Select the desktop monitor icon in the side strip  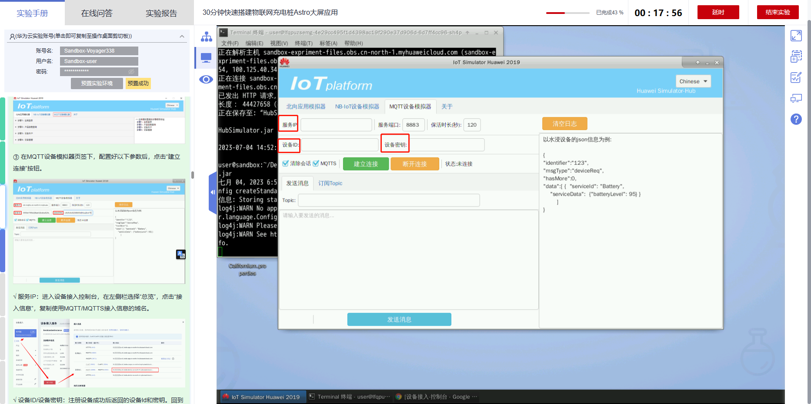click(206, 58)
